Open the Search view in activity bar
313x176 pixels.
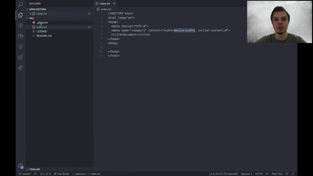(x=21, y=4)
